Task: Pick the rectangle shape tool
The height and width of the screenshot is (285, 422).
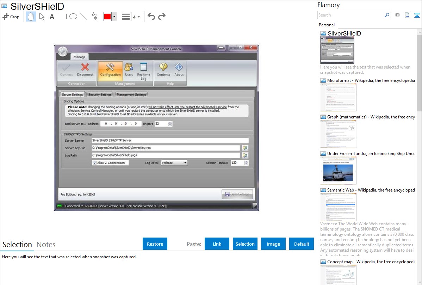Action: 62,17
